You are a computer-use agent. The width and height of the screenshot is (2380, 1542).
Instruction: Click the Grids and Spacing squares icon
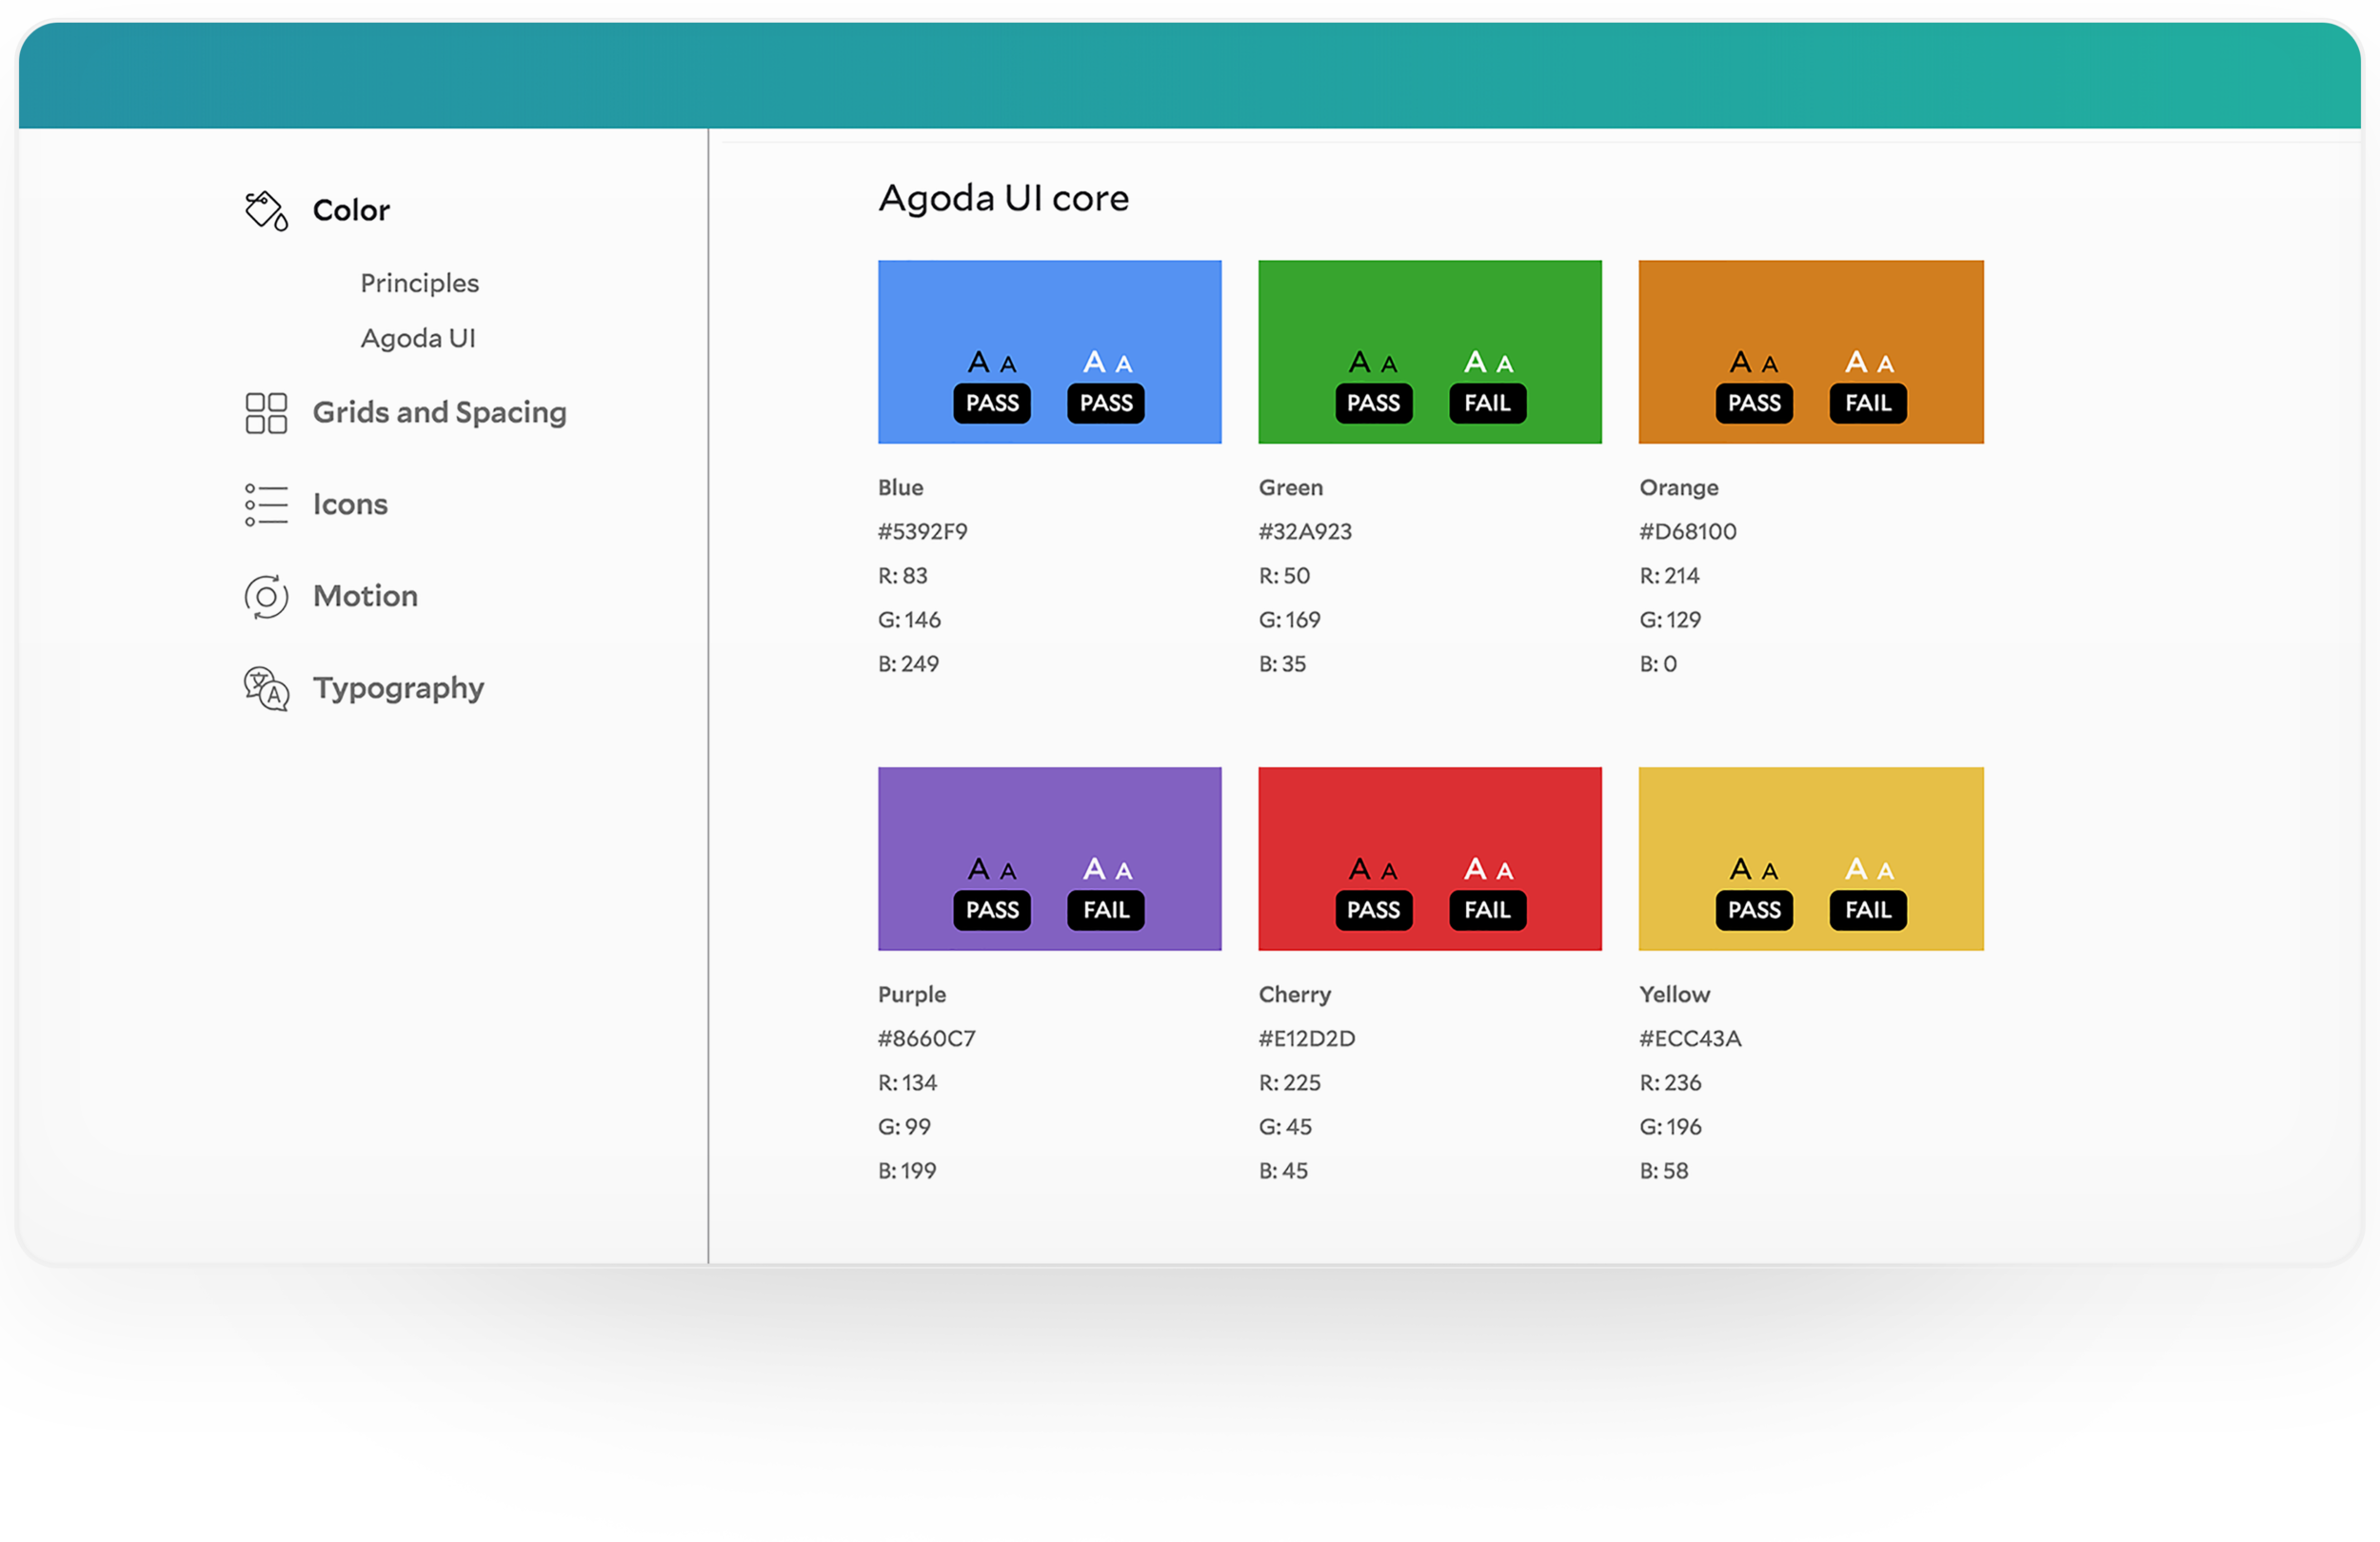tap(266, 413)
